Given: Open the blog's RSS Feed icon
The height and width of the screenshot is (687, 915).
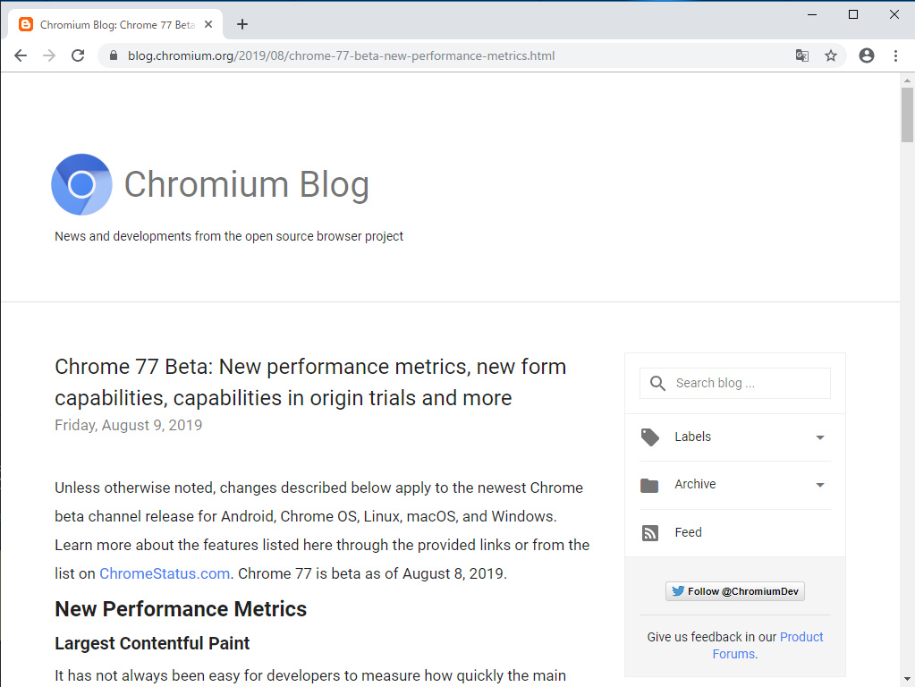Looking at the screenshot, I should tap(649, 532).
